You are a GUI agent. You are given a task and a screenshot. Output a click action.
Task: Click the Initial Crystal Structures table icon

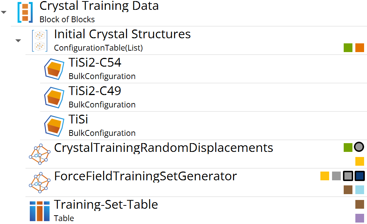(39, 40)
